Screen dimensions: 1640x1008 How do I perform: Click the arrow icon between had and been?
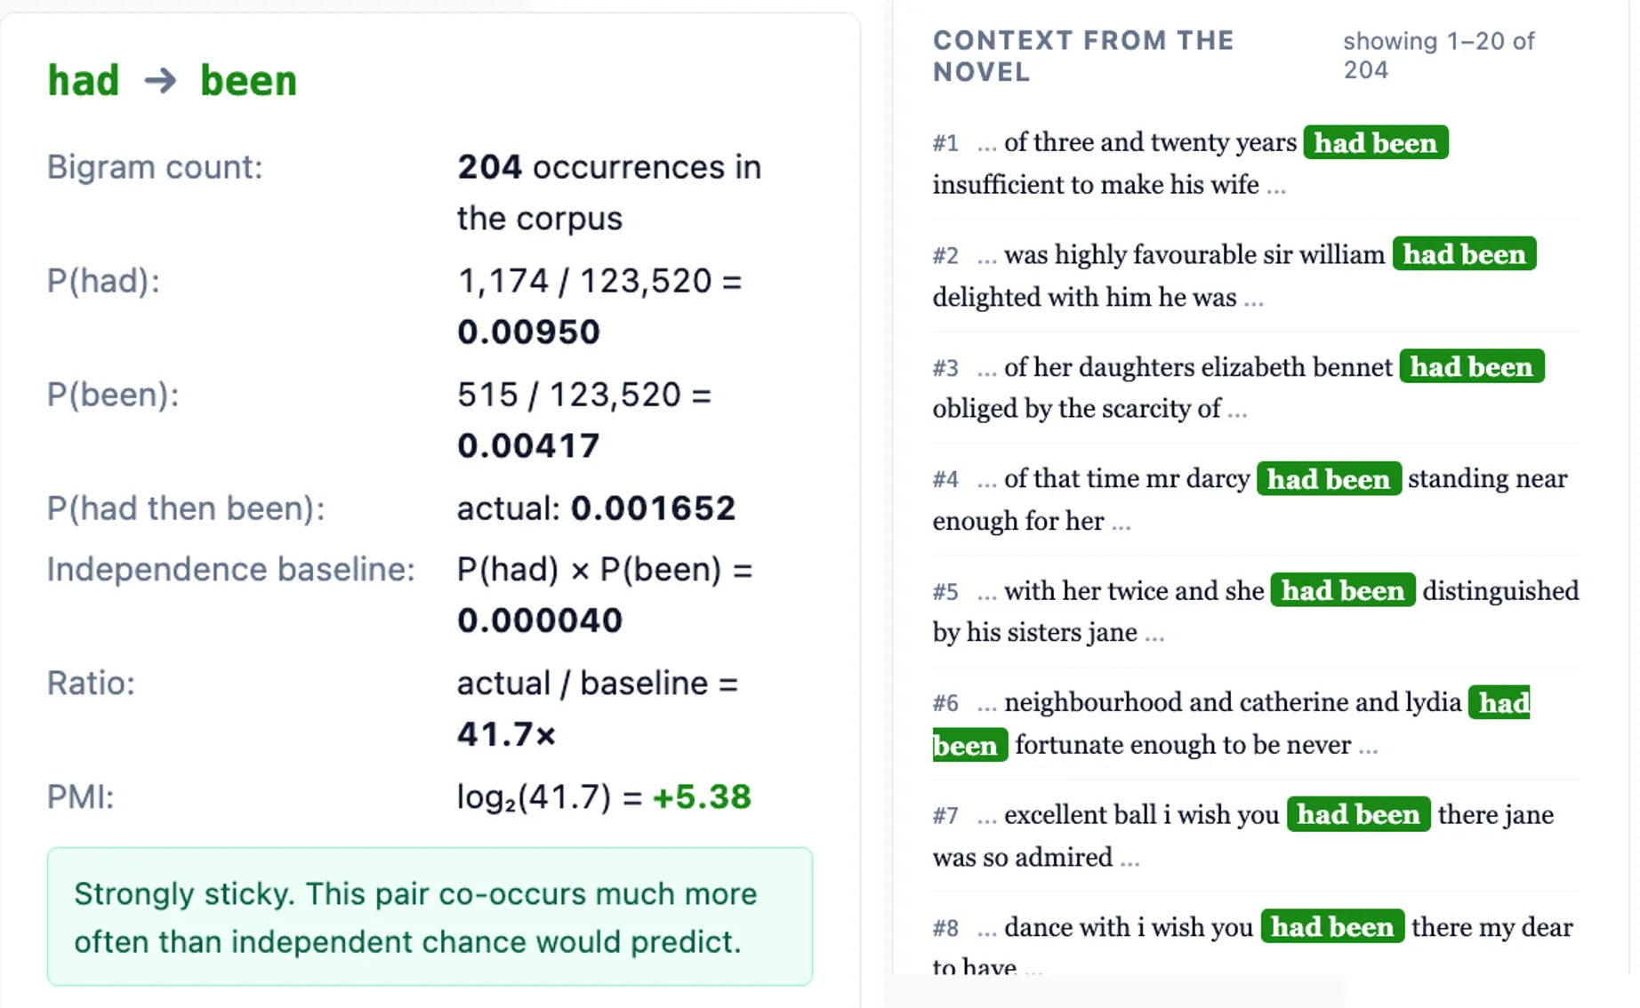pyautogui.click(x=160, y=81)
